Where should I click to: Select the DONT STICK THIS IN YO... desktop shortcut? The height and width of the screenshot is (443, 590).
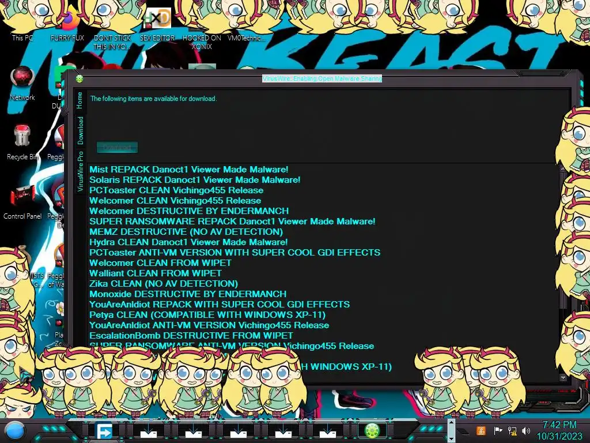point(112,42)
